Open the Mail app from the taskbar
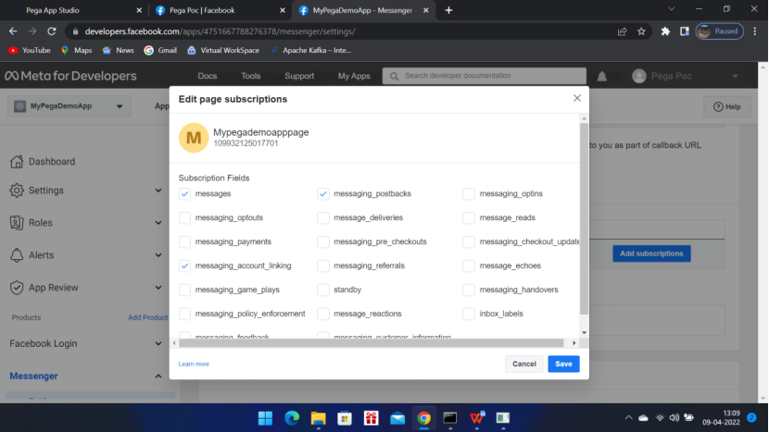This screenshot has height=432, width=769. click(397, 418)
